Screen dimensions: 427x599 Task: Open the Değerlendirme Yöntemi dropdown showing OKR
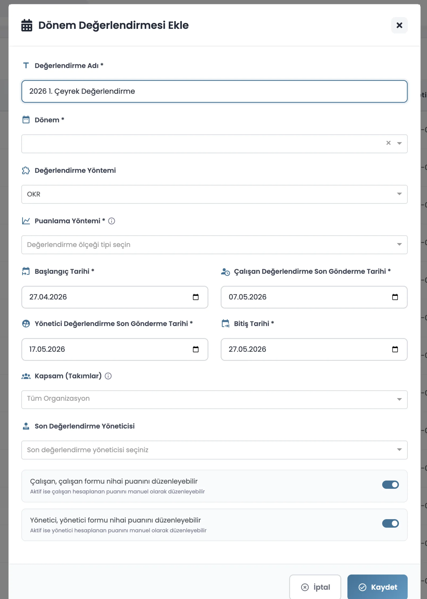click(214, 194)
